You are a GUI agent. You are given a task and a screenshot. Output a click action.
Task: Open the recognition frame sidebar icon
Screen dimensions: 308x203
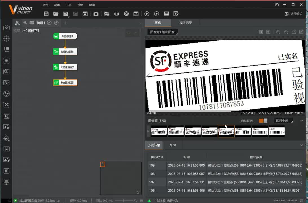pyautogui.click(x=6, y=60)
